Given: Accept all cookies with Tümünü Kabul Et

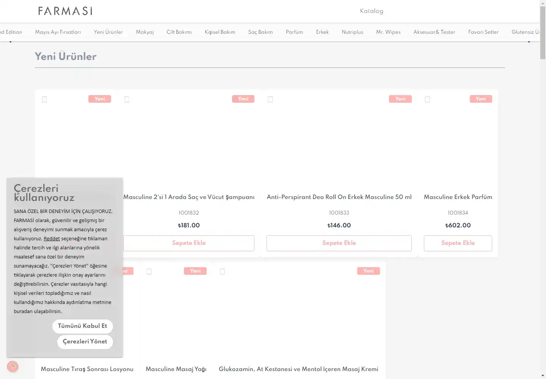Looking at the screenshot, I should [x=83, y=326].
